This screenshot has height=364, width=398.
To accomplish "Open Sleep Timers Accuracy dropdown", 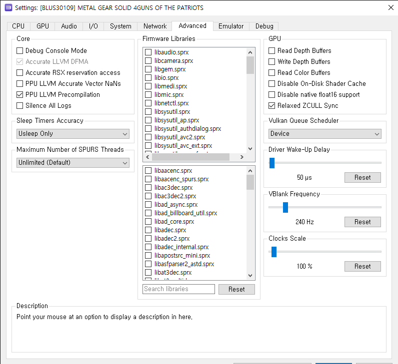I will (x=73, y=134).
